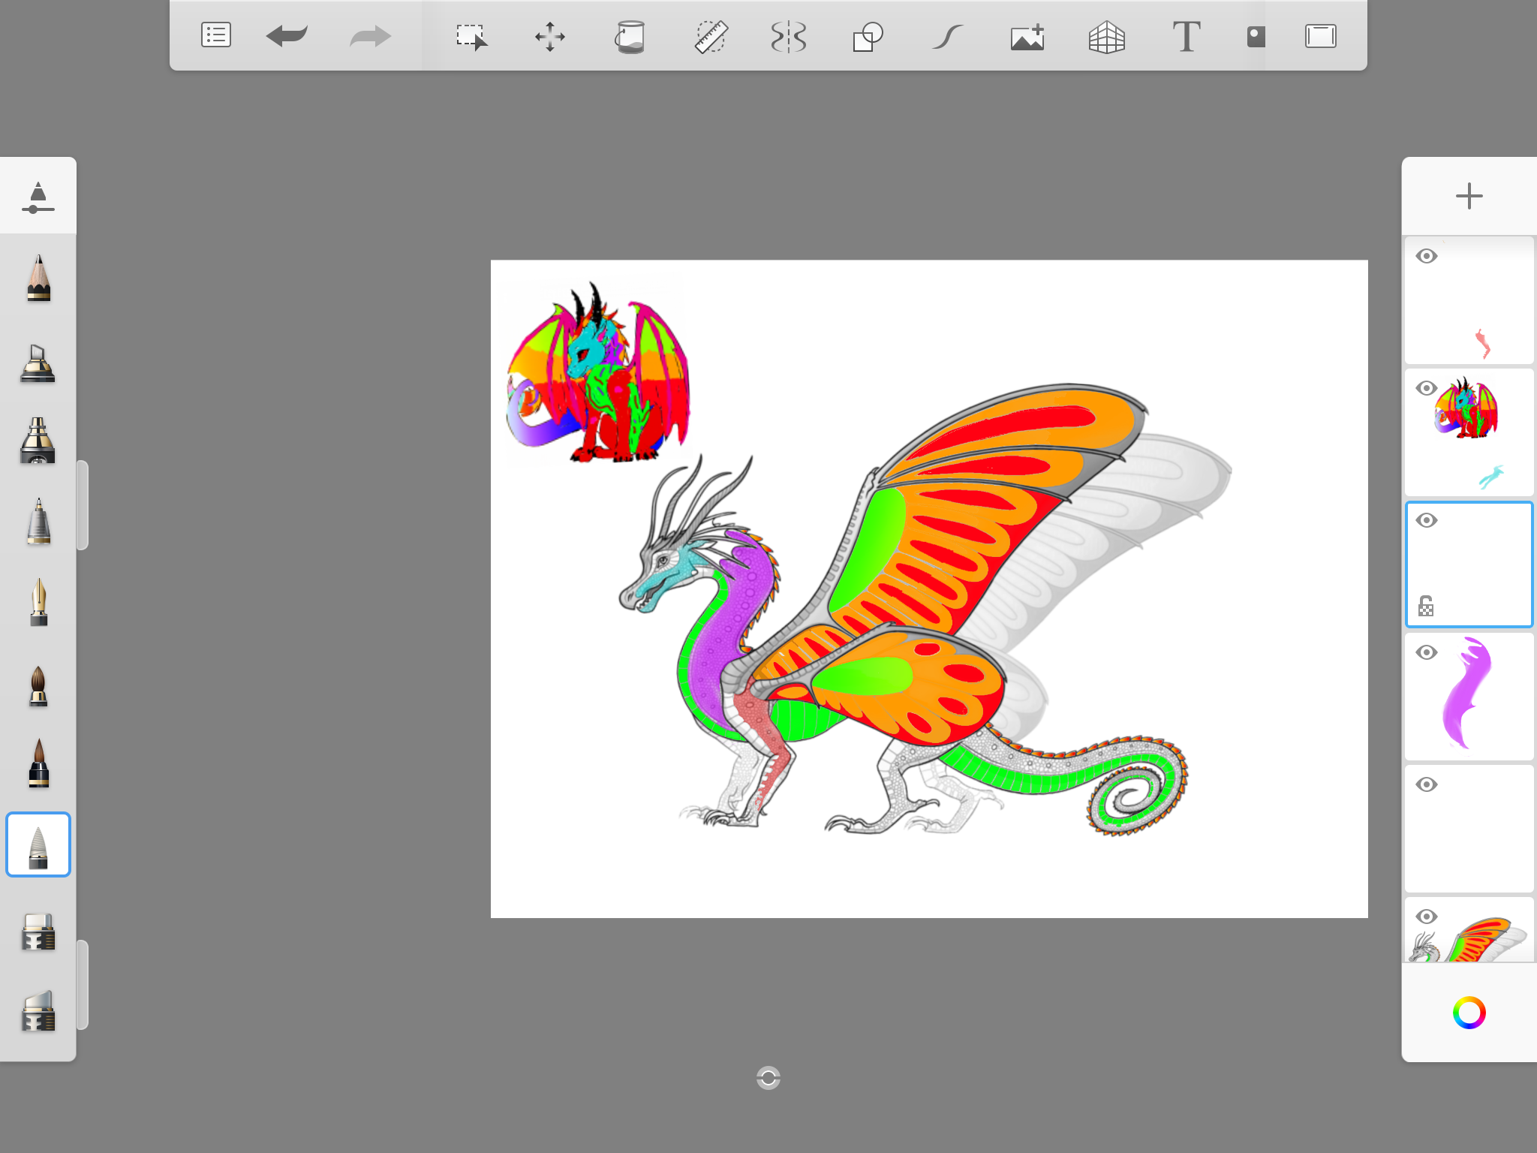Open the color wheel picker
1537x1153 pixels.
point(1469,1013)
